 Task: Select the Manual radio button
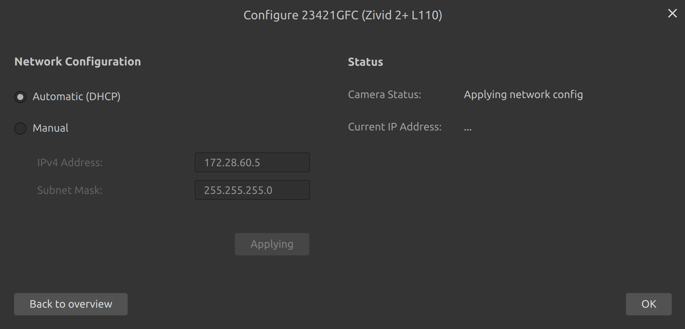tap(20, 128)
